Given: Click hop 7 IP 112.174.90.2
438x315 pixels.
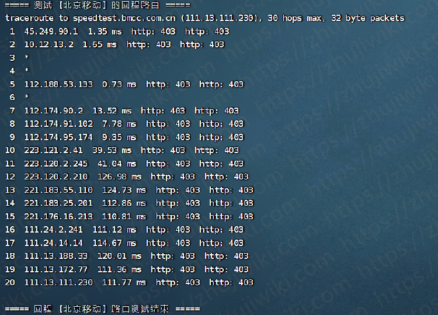Looking at the screenshot, I should tap(54, 110).
